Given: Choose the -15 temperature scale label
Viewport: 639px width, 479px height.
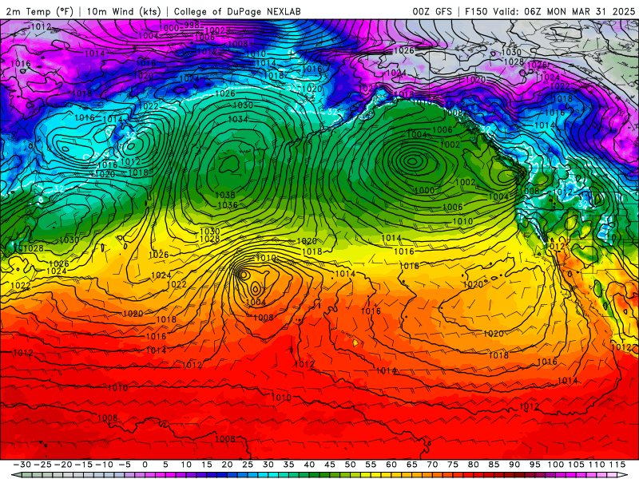Looking at the screenshot, I should [84, 465].
